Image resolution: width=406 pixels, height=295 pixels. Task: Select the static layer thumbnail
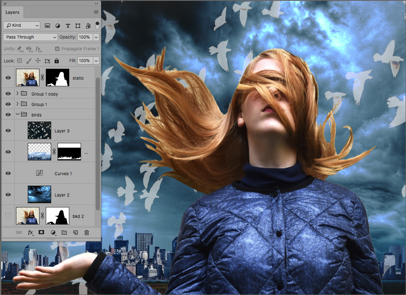28,78
